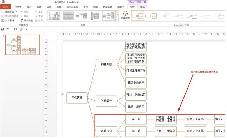Screen dimensions: 227x138
Task: Select the third horizontal hierarchy layout
Action: click(82, 16)
